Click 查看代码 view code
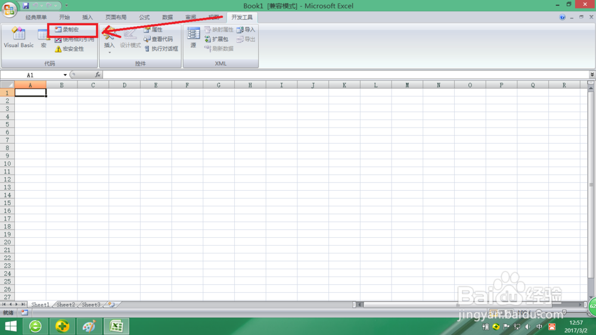 pos(158,39)
